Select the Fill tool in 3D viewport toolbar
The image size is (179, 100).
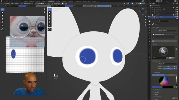[50, 22]
